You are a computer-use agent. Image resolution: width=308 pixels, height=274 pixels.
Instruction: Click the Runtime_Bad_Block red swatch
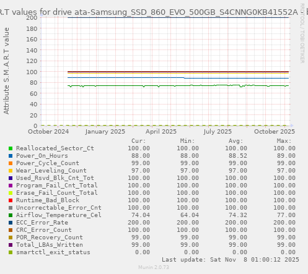(11, 200)
